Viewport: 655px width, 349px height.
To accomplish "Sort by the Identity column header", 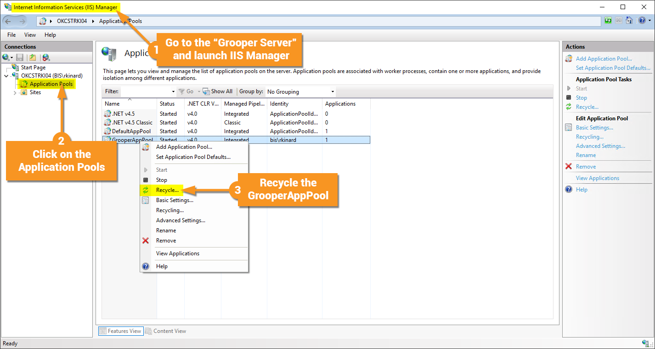I will 294,104.
